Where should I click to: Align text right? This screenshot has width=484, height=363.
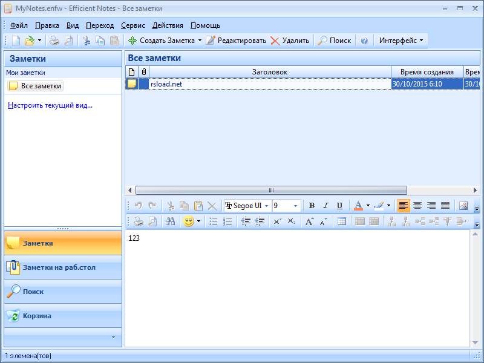pyautogui.click(x=431, y=206)
